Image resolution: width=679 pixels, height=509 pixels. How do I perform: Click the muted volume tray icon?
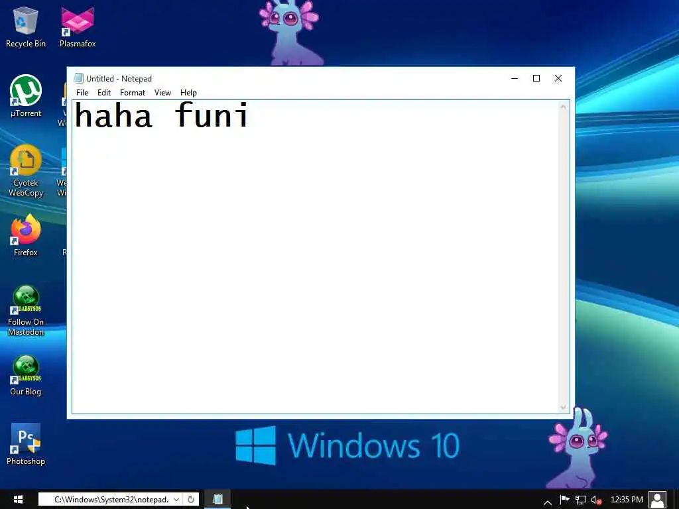[x=596, y=500]
